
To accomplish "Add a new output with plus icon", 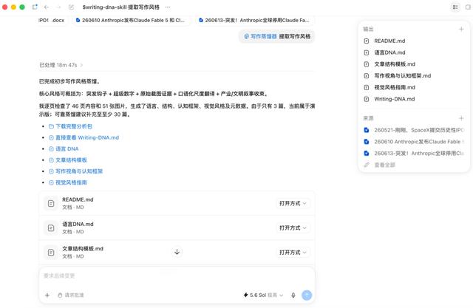I will (461, 29).
